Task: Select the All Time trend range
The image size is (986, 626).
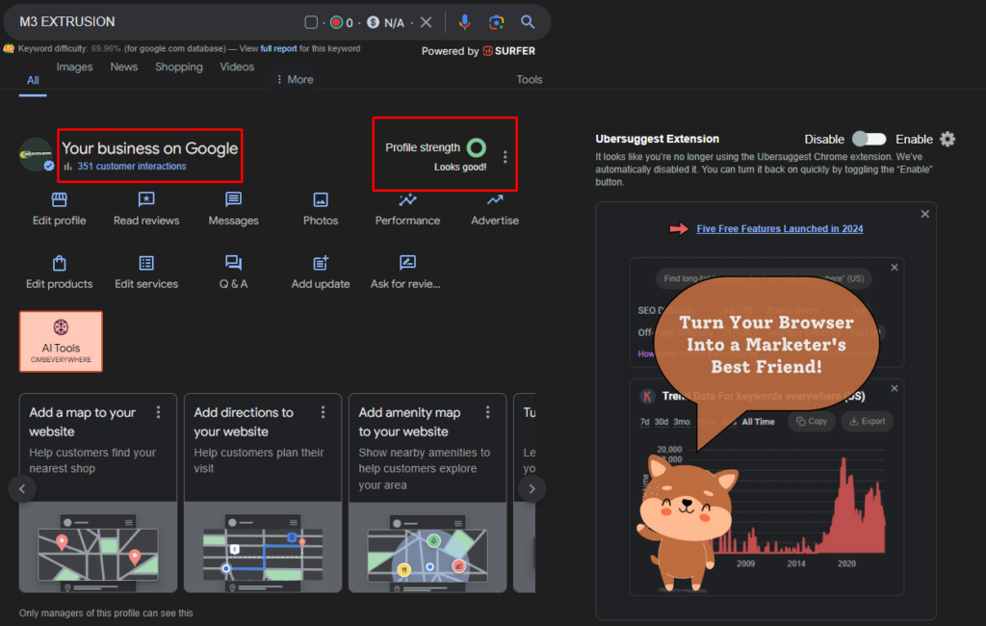Action: tap(759, 422)
